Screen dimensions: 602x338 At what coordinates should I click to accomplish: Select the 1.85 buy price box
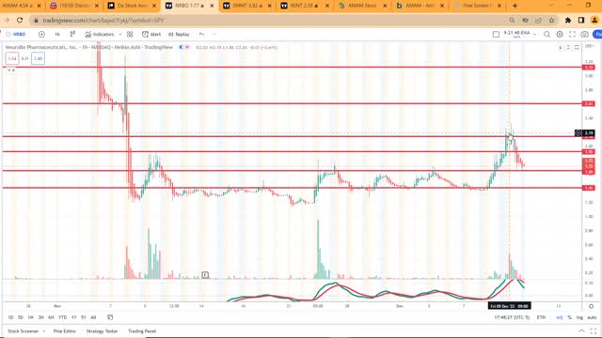(38, 58)
